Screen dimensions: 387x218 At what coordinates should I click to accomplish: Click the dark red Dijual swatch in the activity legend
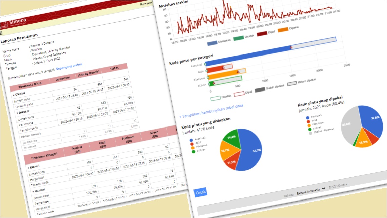tap(262, 33)
